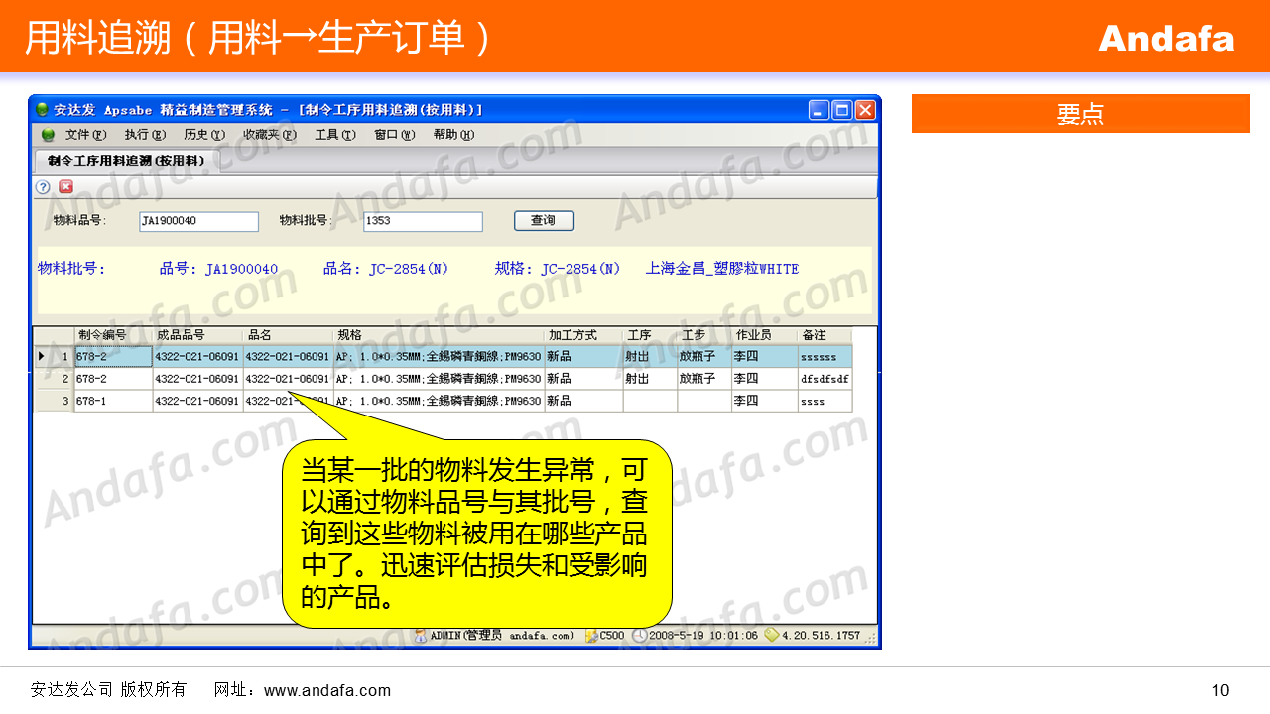The height and width of the screenshot is (714, 1270).
Task: Select the 678-1 cell in row 3
Action: coord(113,402)
